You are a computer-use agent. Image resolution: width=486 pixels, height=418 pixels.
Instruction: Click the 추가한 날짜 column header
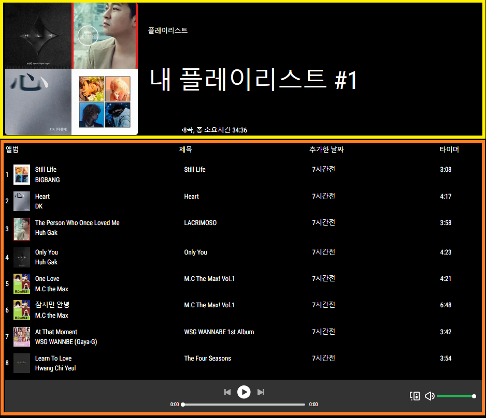pos(326,150)
